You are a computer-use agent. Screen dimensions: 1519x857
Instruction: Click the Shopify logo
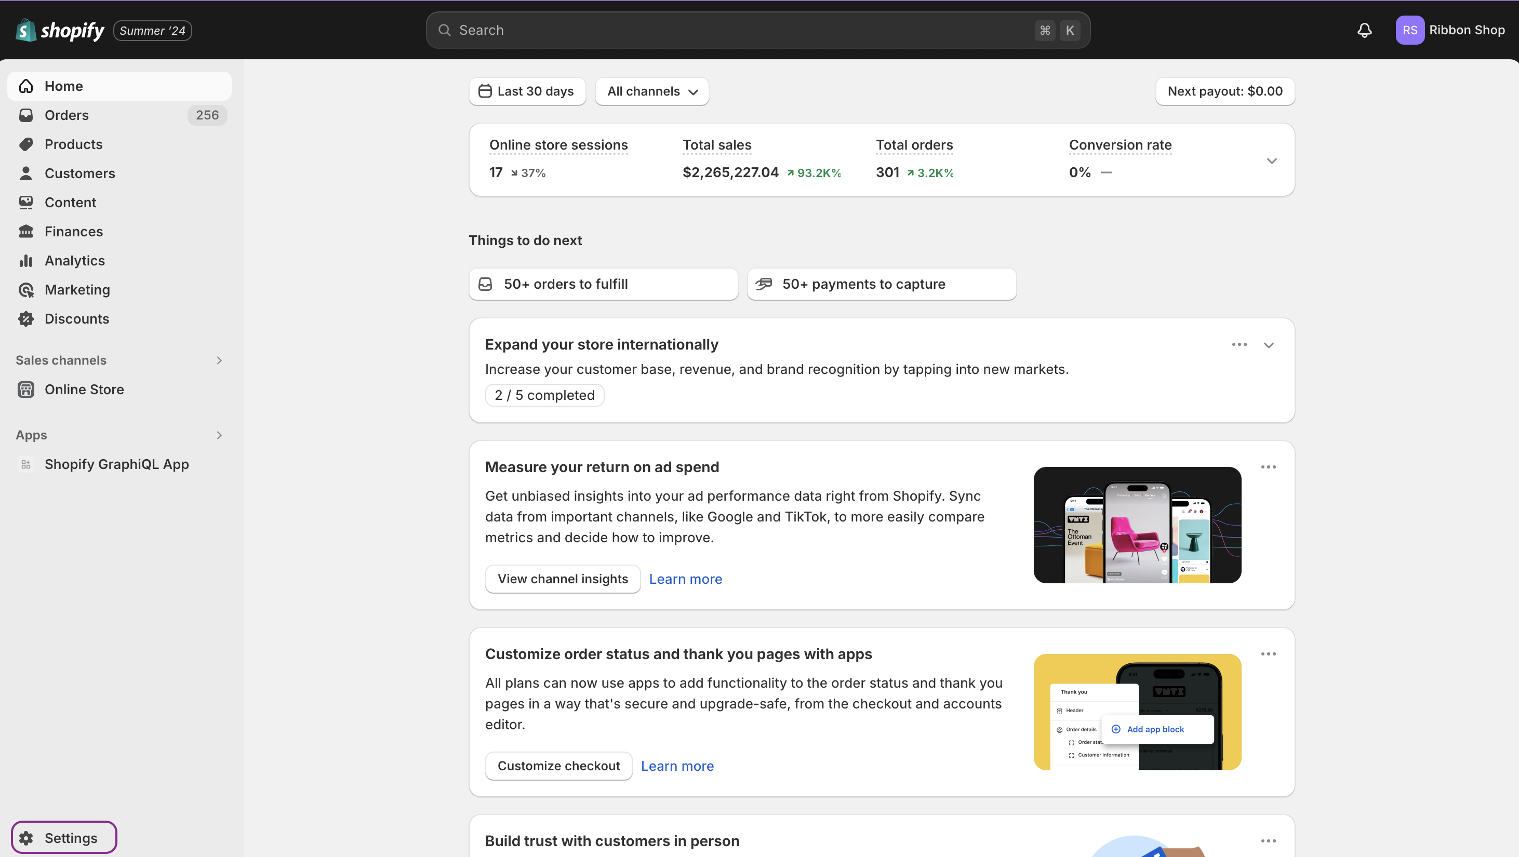tap(59, 30)
